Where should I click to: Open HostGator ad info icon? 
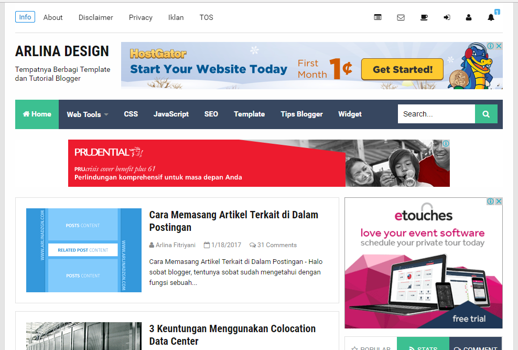(x=491, y=46)
